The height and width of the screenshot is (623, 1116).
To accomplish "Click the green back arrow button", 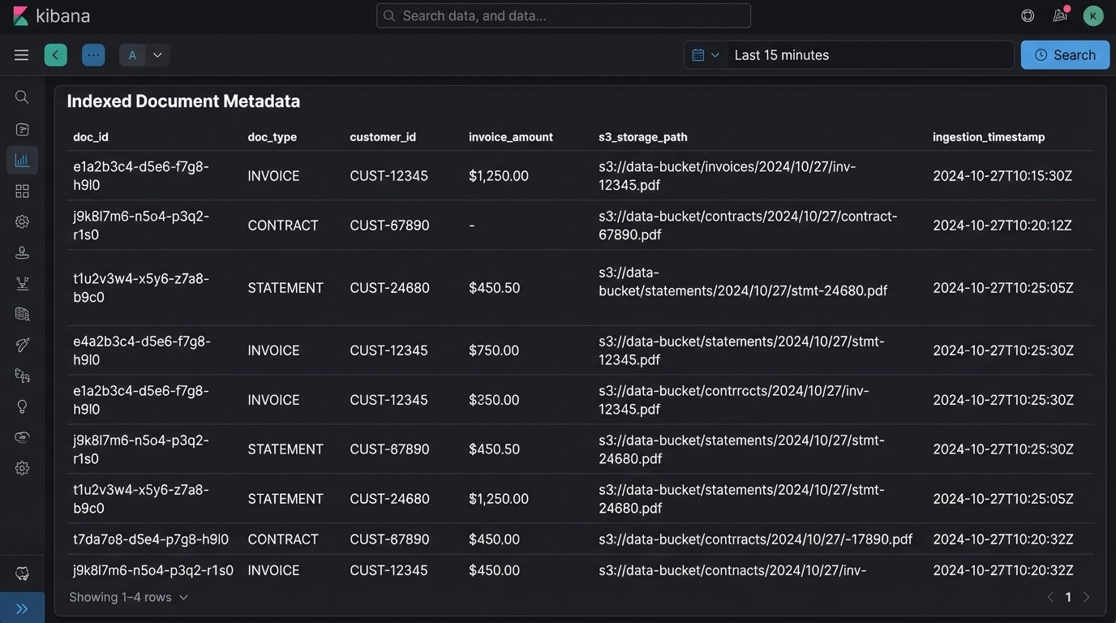I will coord(55,55).
